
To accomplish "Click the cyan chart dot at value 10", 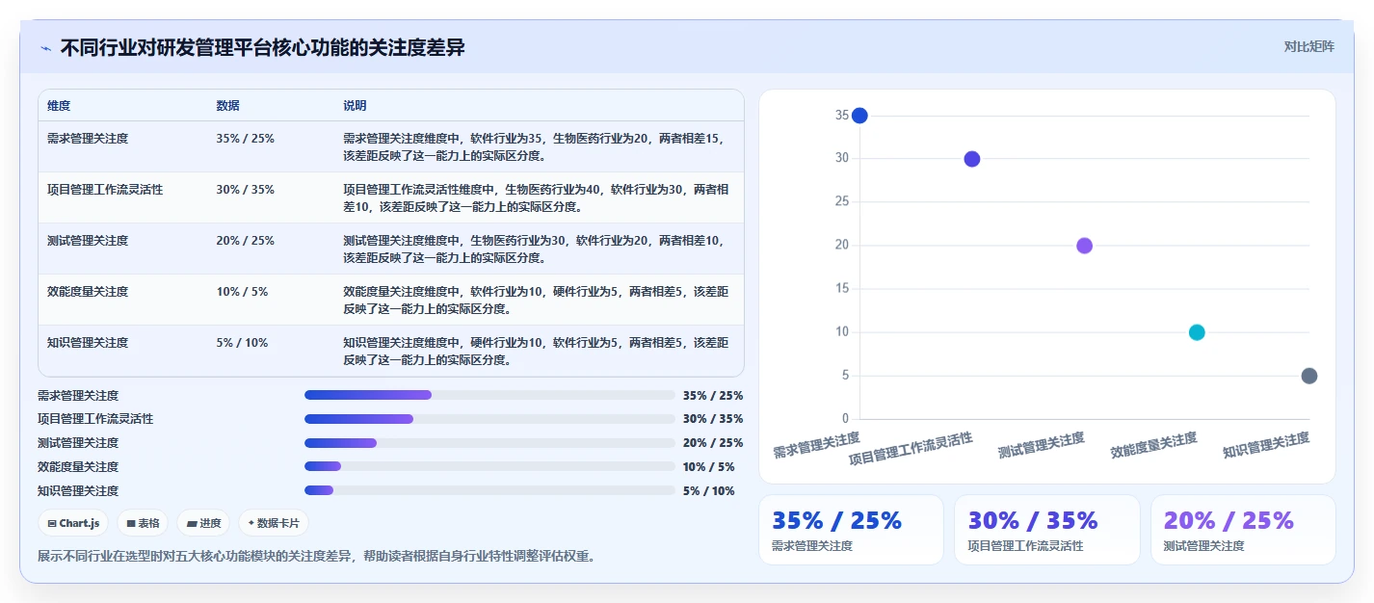I will [x=1197, y=332].
